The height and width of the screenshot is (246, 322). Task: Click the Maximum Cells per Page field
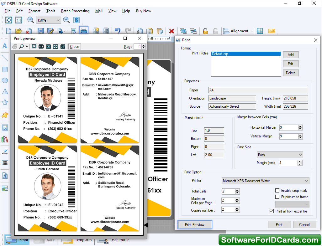pos(228,201)
